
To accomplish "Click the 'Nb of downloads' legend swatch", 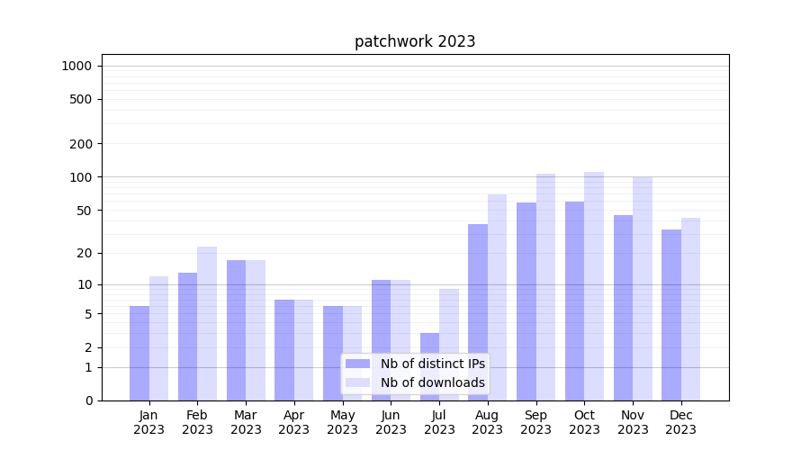I will tap(357, 382).
